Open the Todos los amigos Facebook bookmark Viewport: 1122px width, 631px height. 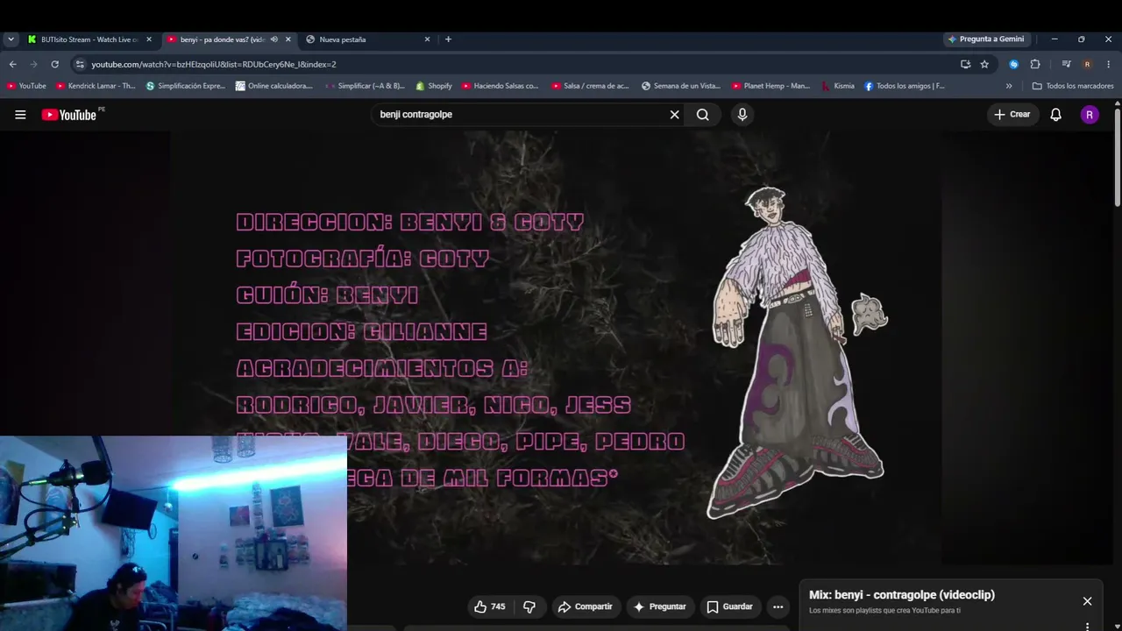905,86
